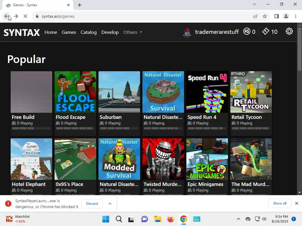Open the Chat app on taskbar
This screenshot has height=226, width=302.
coord(145,219)
